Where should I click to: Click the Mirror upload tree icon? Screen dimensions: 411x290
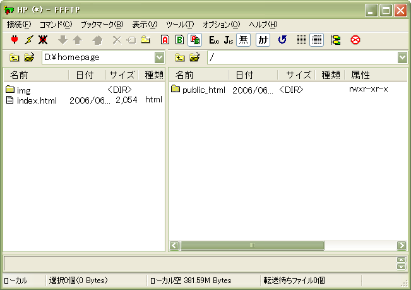(335, 40)
